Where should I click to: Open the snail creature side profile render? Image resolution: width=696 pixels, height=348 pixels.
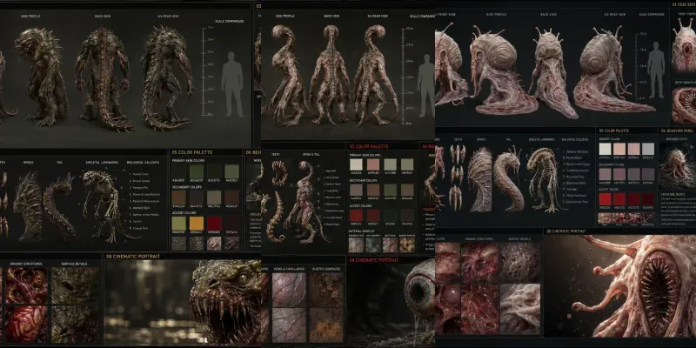502,71
